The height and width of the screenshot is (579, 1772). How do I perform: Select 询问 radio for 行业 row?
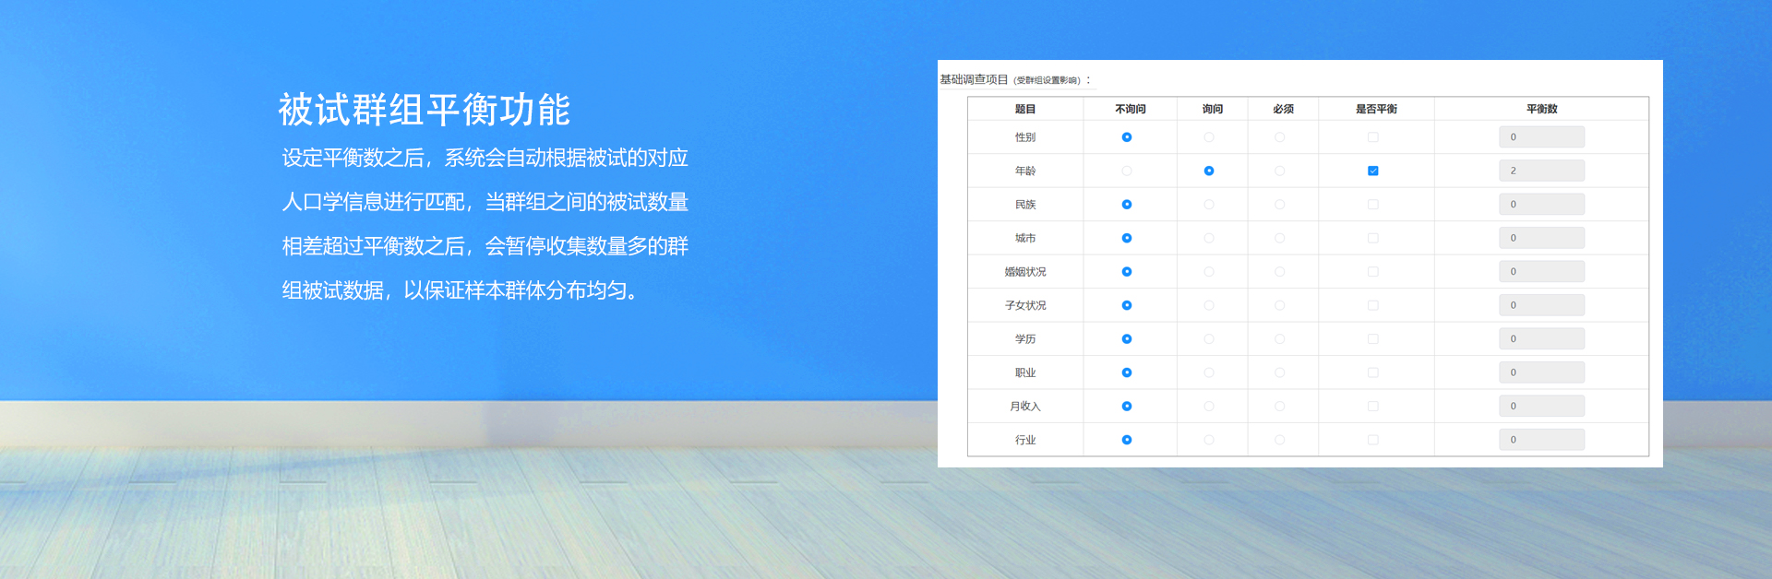[x=1209, y=440]
